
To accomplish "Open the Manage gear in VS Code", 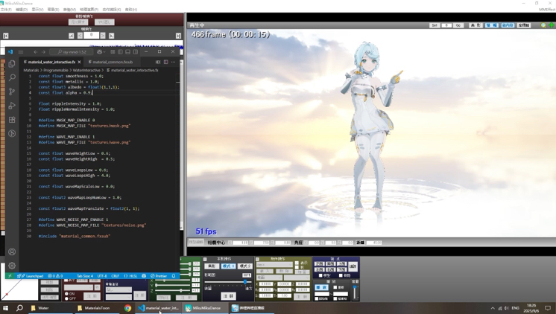I will click(x=12, y=266).
